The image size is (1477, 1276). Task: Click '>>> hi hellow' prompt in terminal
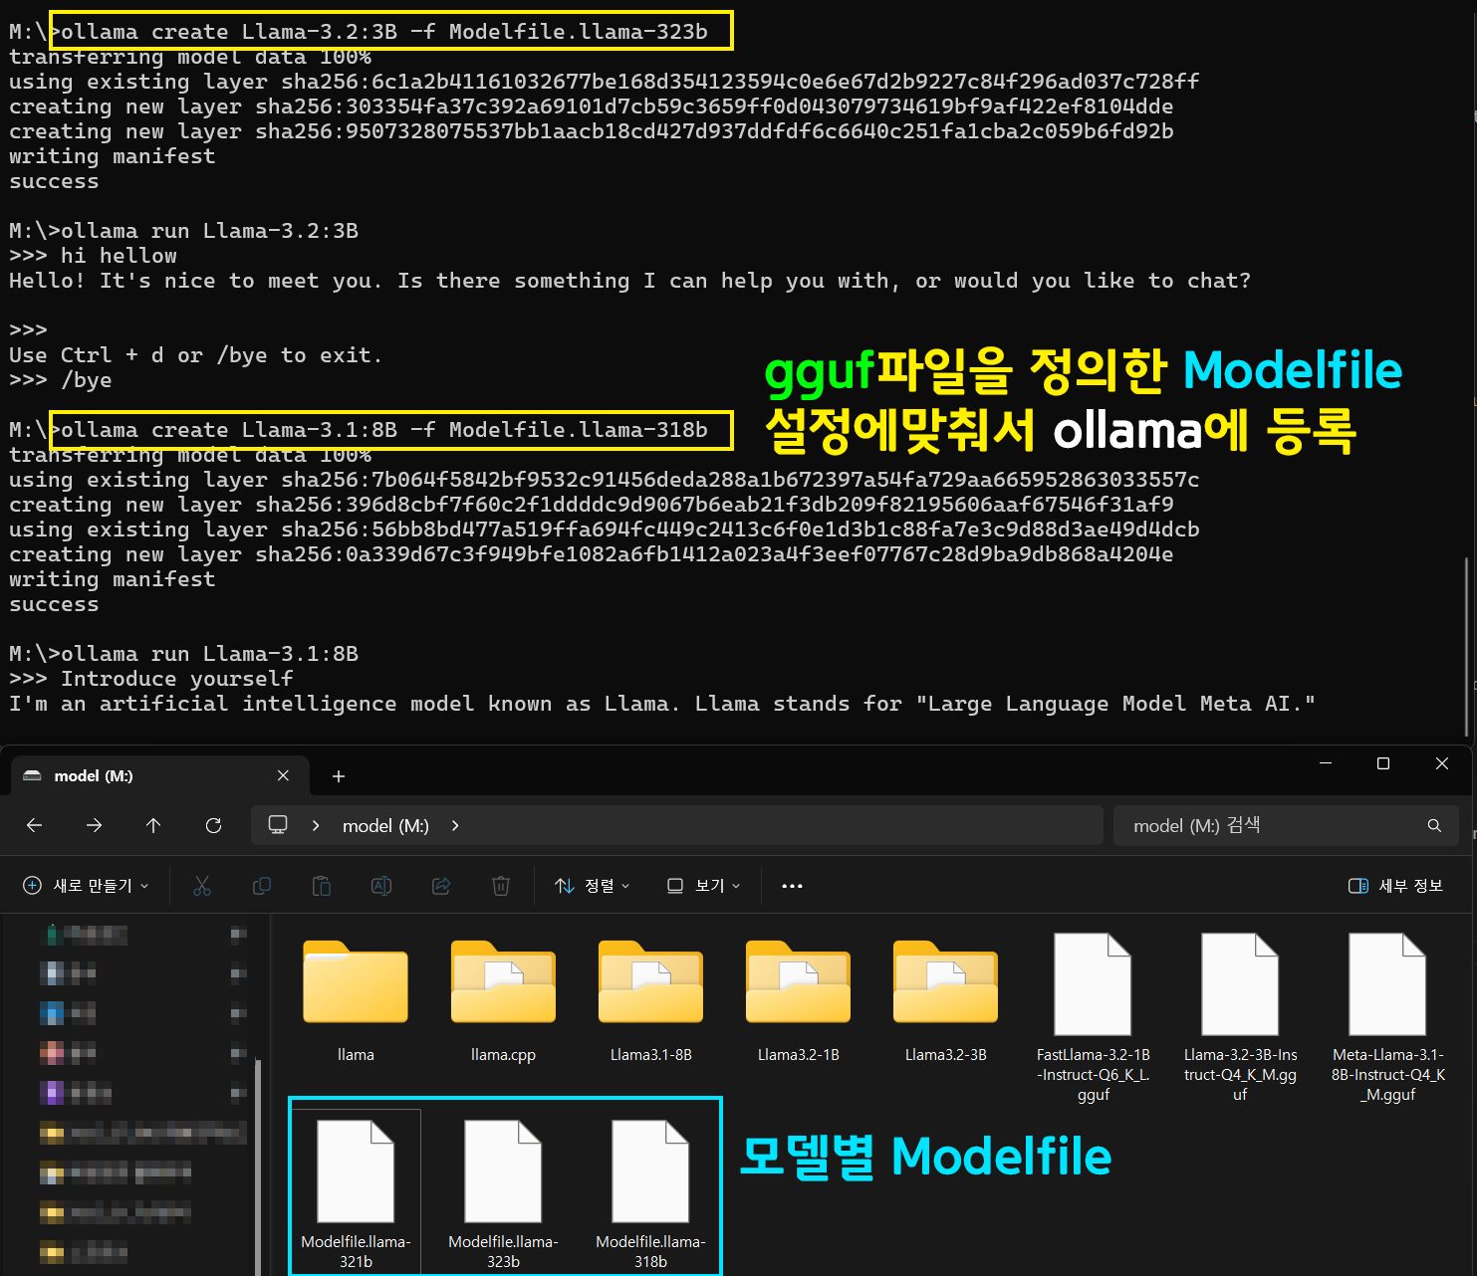(x=94, y=256)
